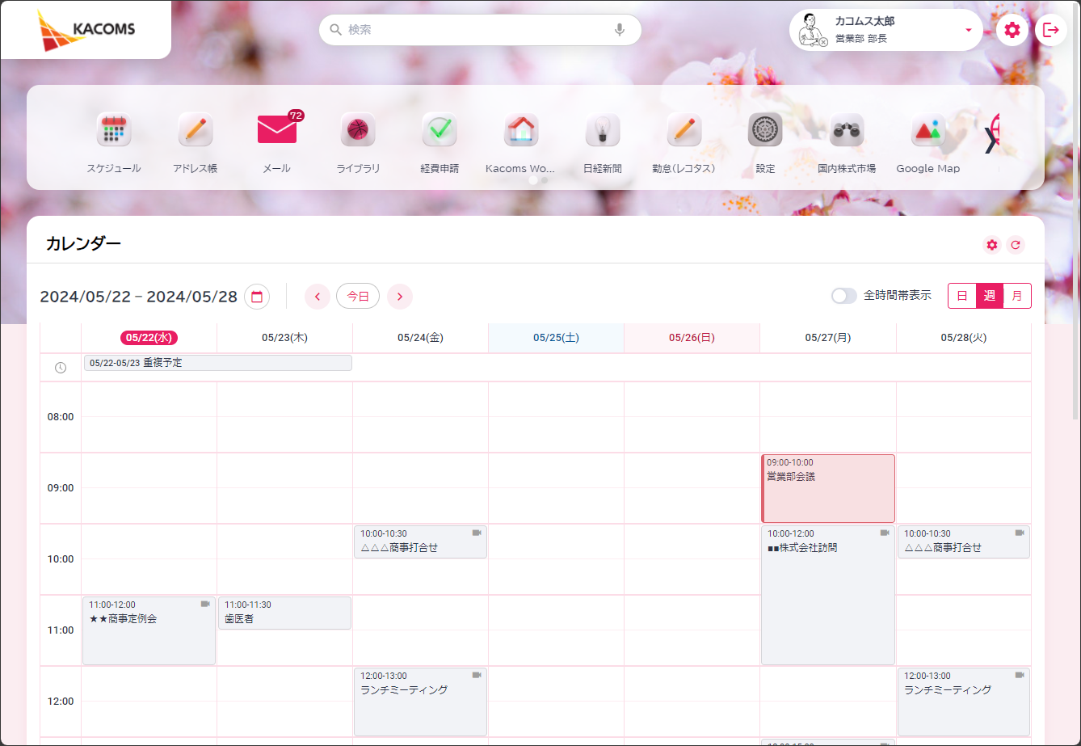The height and width of the screenshot is (746, 1081).
Task: Switch to the 日 day view tab
Action: [x=961, y=296]
